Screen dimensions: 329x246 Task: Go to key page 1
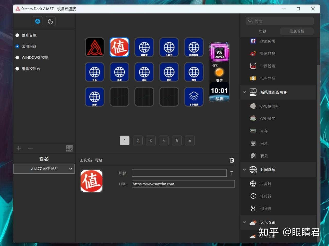(125, 140)
